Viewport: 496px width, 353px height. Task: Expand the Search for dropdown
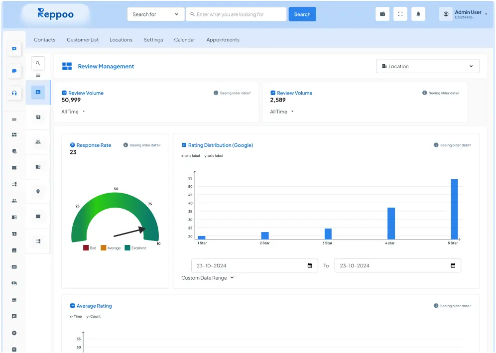click(x=156, y=14)
